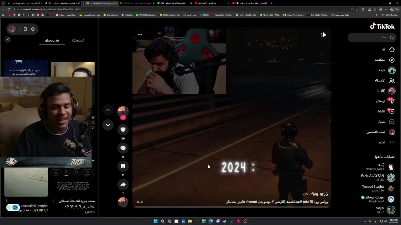The height and width of the screenshot is (225, 401).
Task: Expand caption with المزيد link
Action: coord(140,202)
